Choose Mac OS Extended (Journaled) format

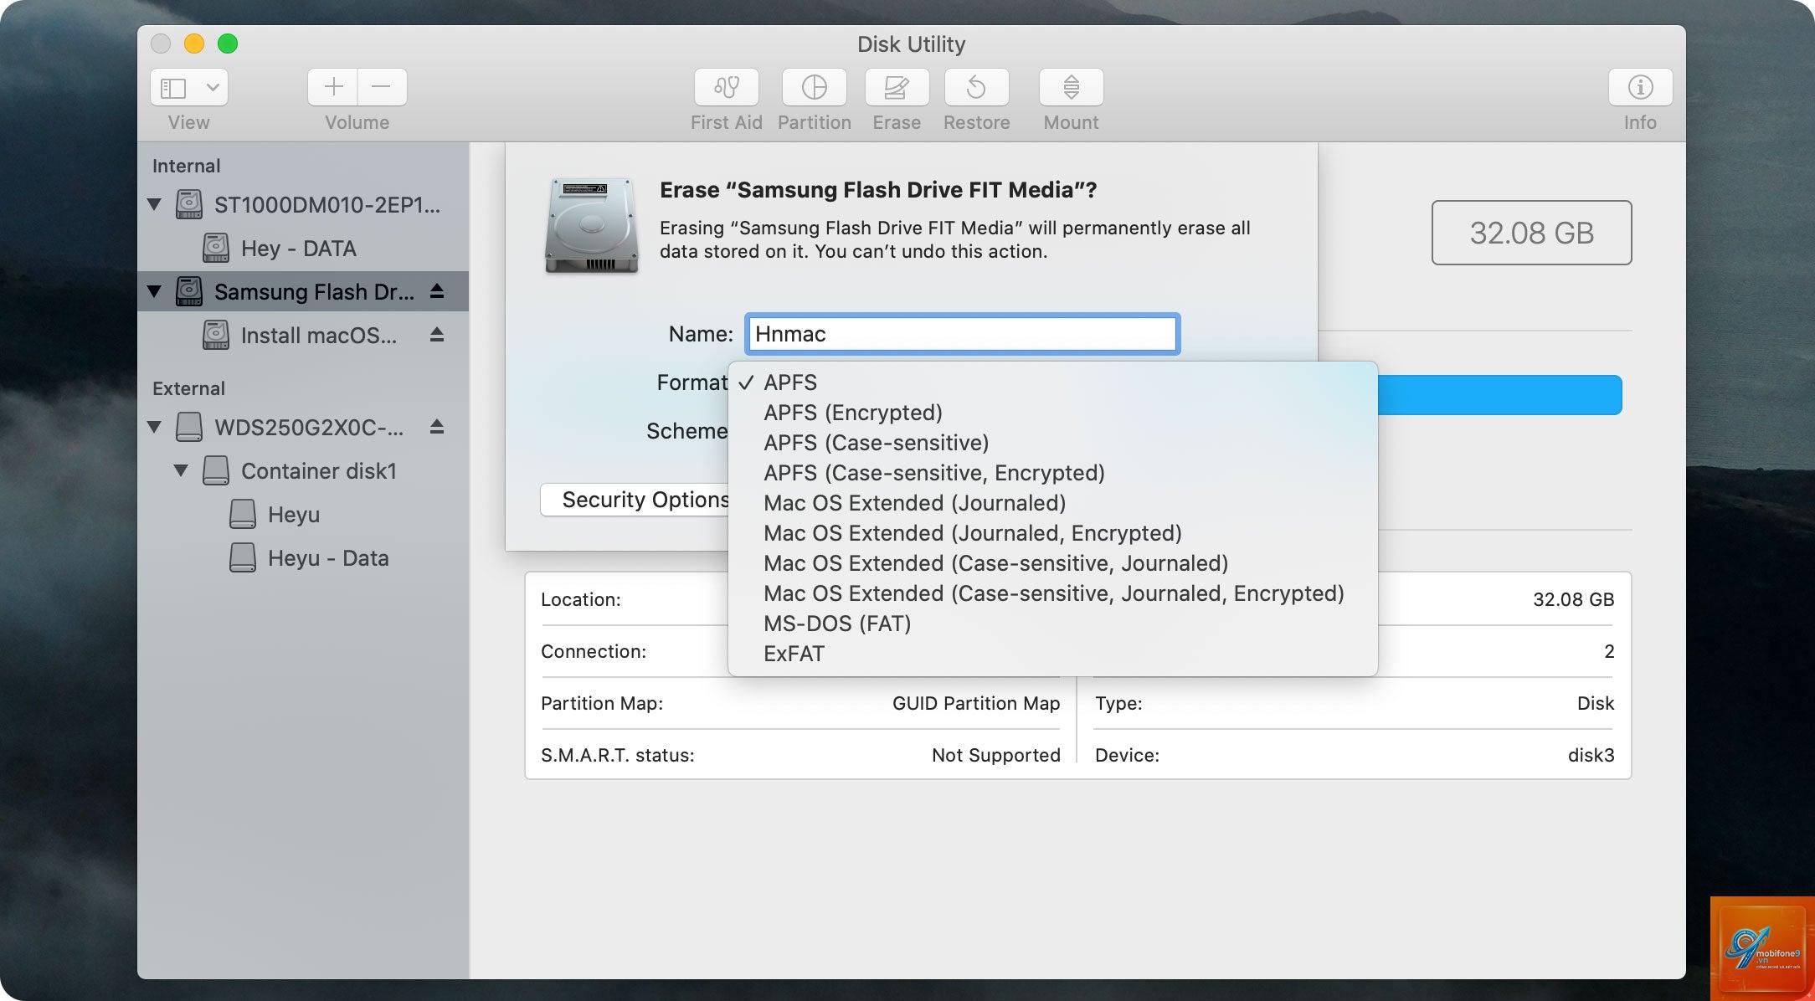[x=1053, y=503]
